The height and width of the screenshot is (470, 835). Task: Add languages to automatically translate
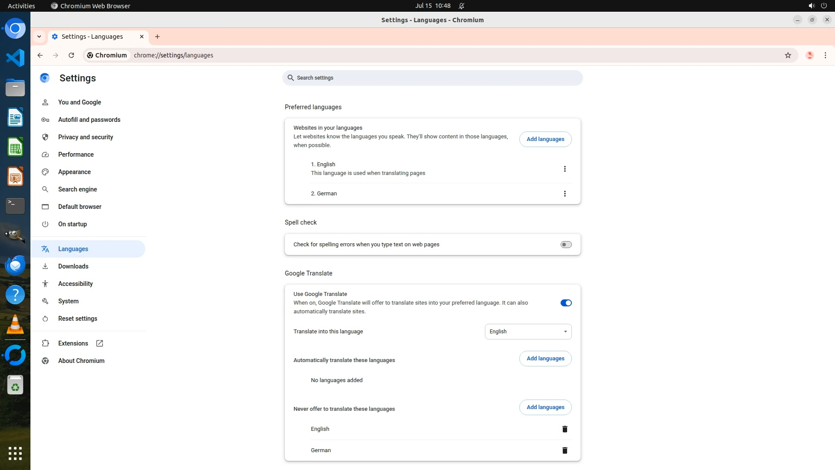pyautogui.click(x=545, y=359)
